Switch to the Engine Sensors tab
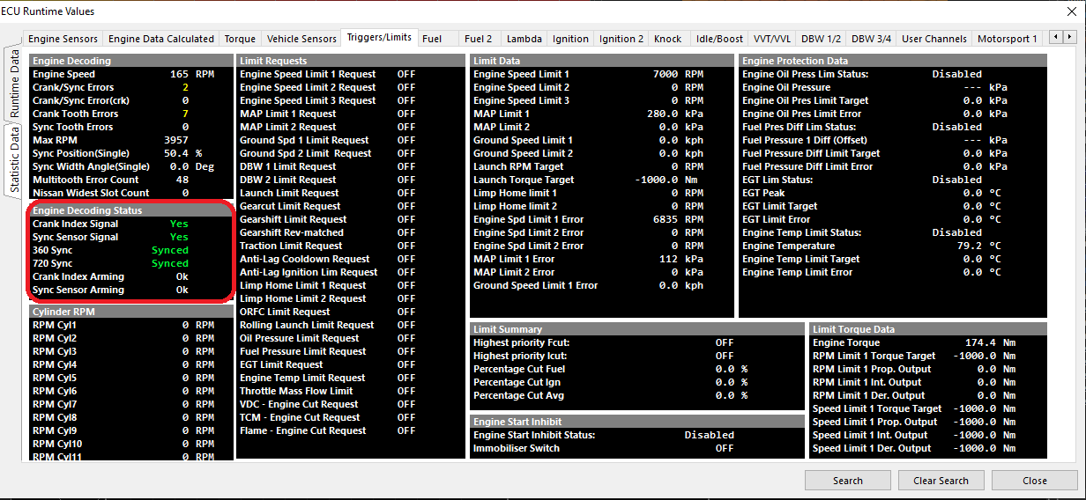This screenshot has width=1086, height=500. (63, 39)
